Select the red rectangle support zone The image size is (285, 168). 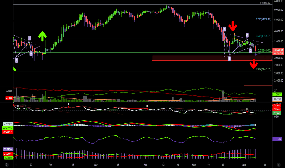[x=212, y=58]
